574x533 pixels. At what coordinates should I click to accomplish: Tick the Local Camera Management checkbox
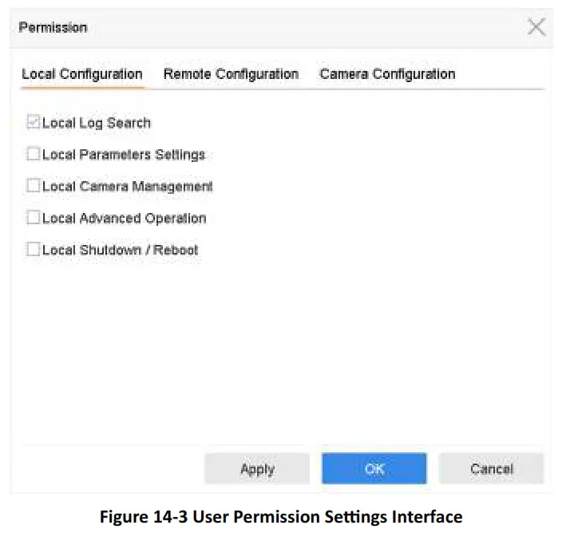coord(34,186)
